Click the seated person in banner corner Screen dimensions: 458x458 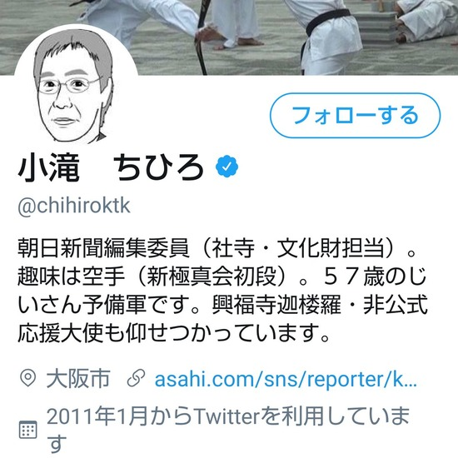pyautogui.click(x=428, y=22)
